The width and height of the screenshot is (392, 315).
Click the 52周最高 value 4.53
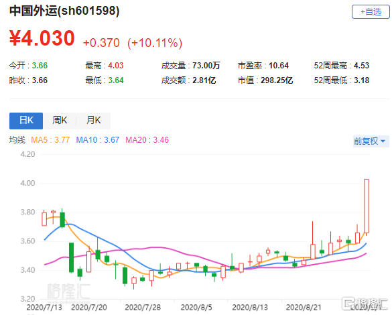pyautogui.click(x=361, y=66)
